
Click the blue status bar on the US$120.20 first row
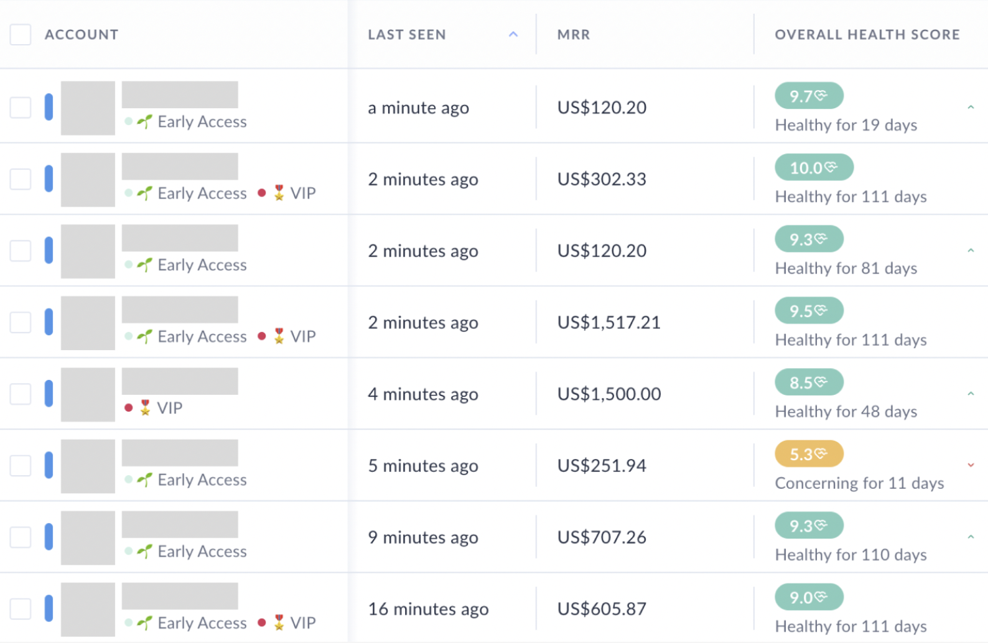coord(49,107)
